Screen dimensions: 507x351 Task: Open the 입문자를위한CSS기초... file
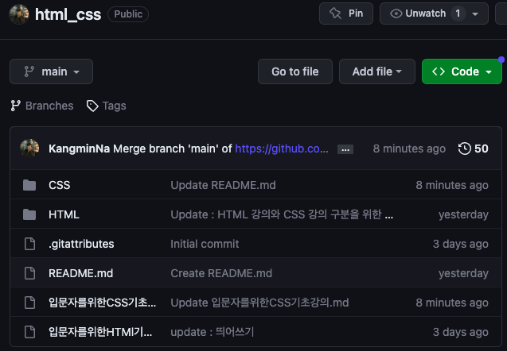[x=102, y=303]
